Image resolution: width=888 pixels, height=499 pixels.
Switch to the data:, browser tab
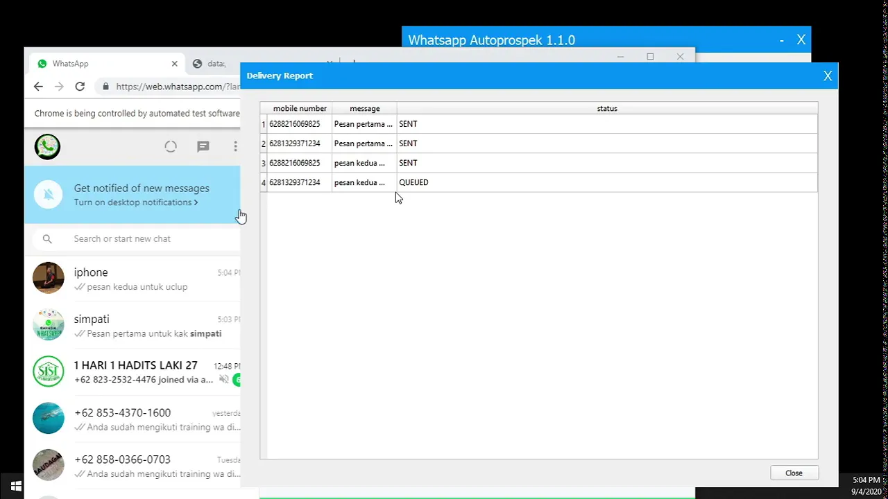pyautogui.click(x=216, y=64)
